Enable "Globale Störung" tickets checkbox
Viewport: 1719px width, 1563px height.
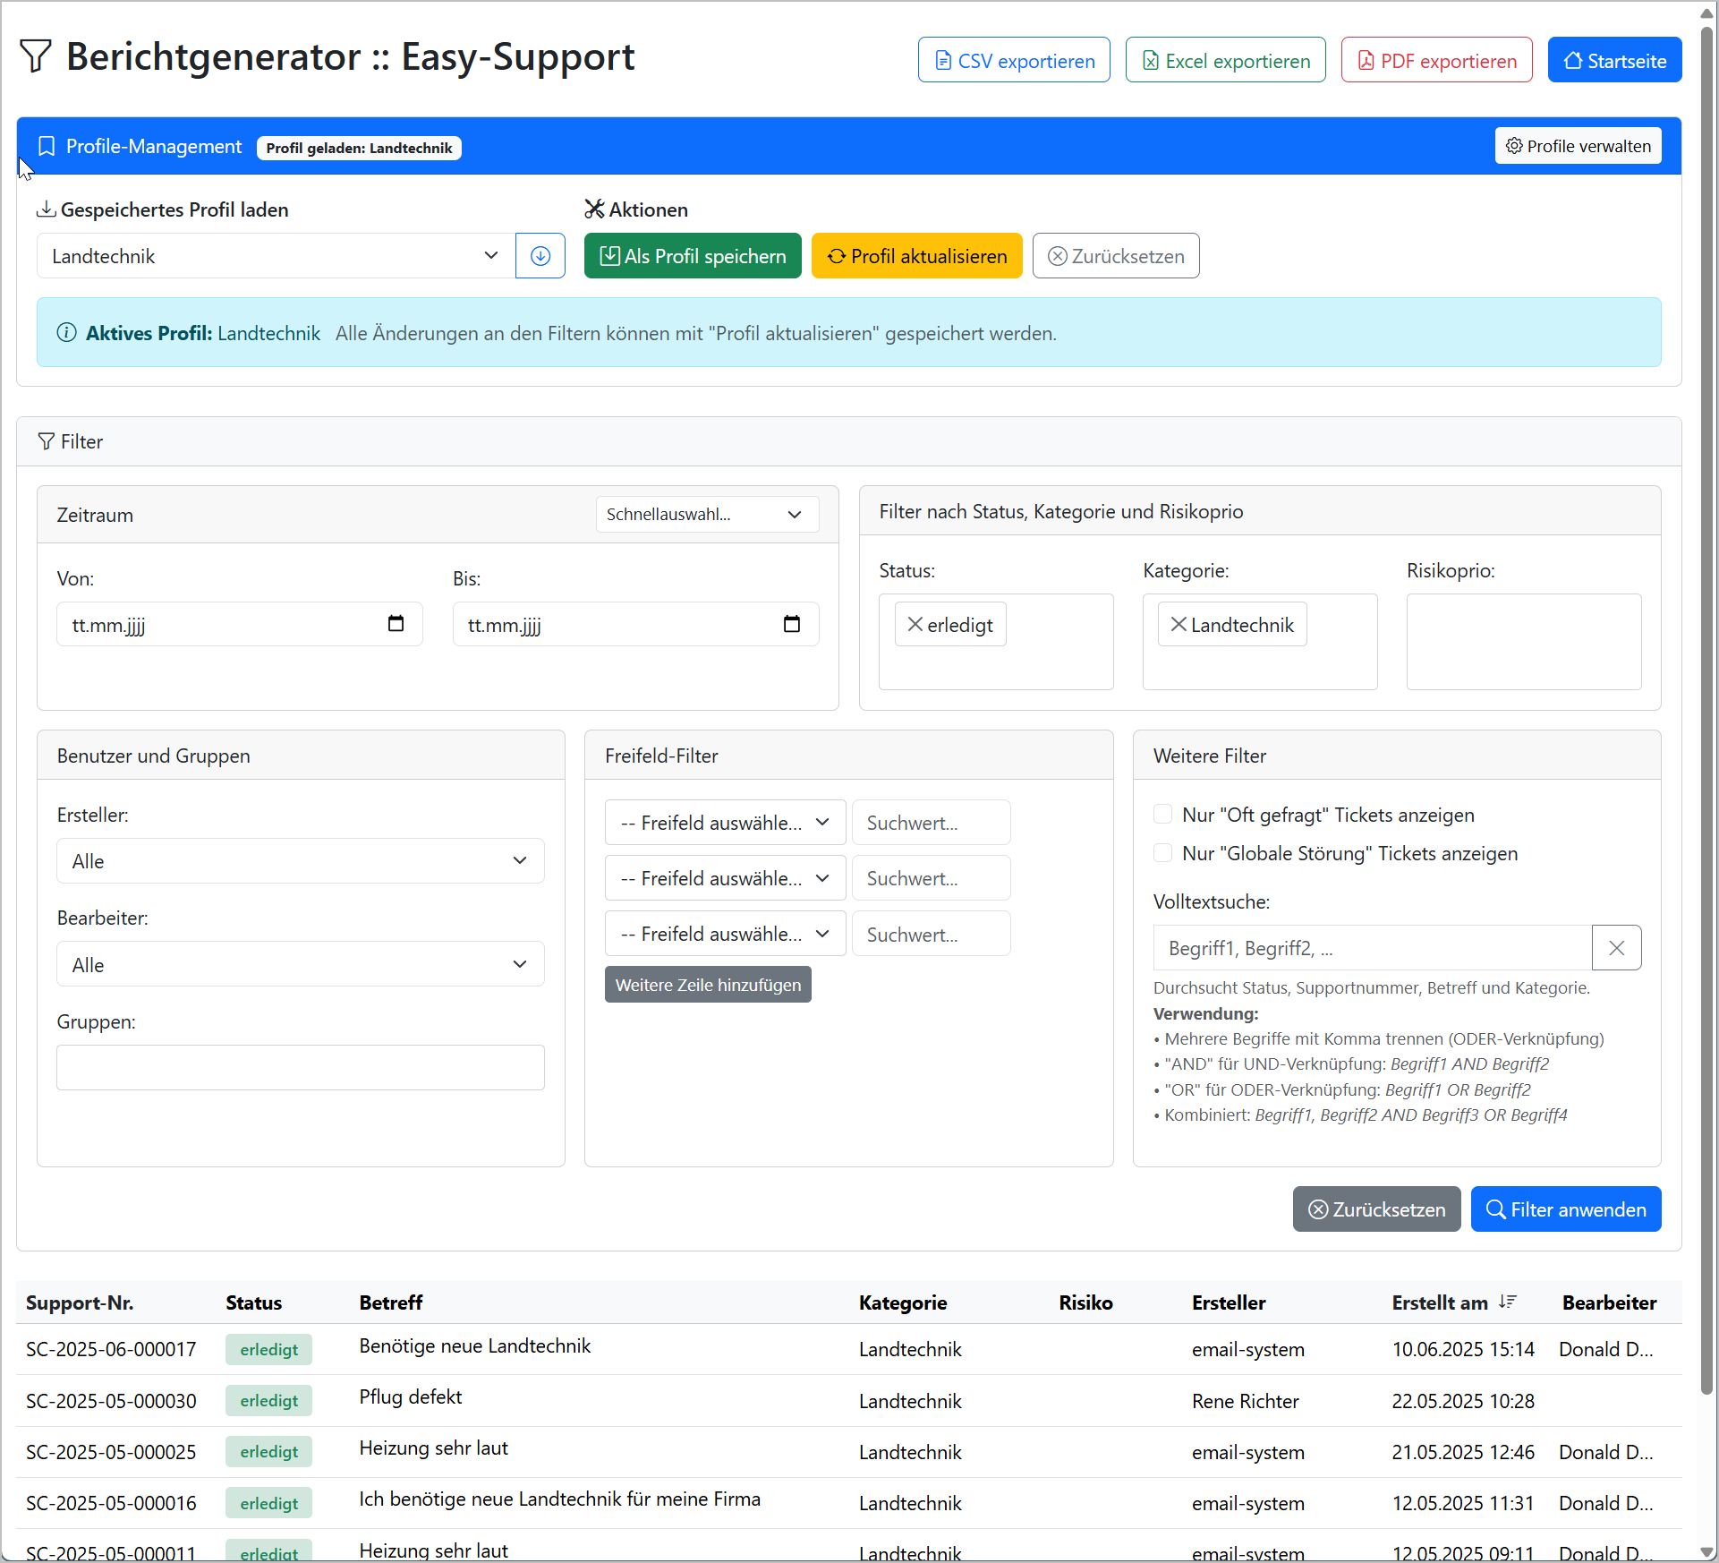(x=1162, y=853)
